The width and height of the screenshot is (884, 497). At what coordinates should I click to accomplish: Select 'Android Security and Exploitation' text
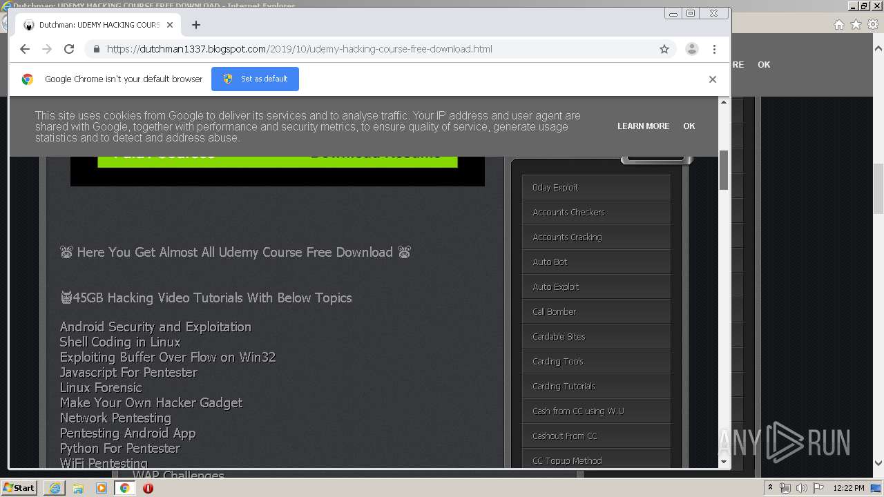(x=155, y=327)
